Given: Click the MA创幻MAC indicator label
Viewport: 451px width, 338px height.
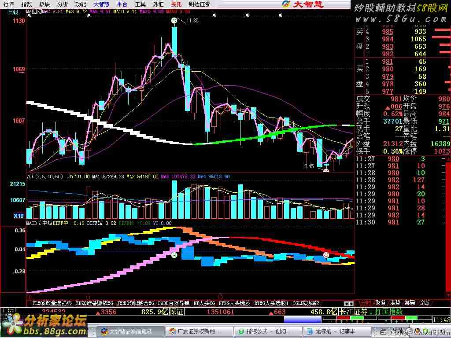Looking at the screenshot, I should [x=38, y=12].
